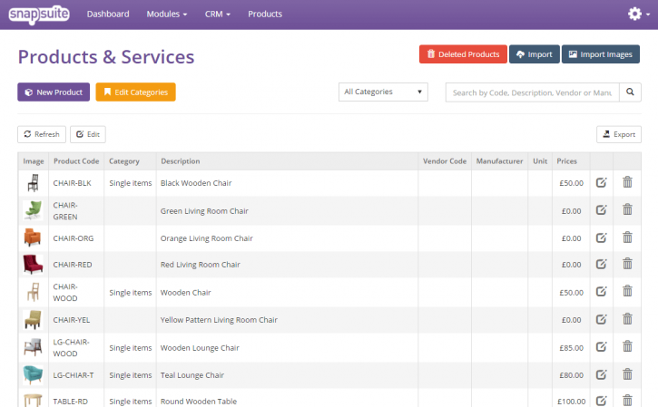
Task: Click the £85.00 price cell
Action: tap(571, 347)
